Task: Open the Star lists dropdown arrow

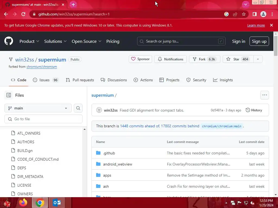Action: pyautogui.click(x=258, y=59)
